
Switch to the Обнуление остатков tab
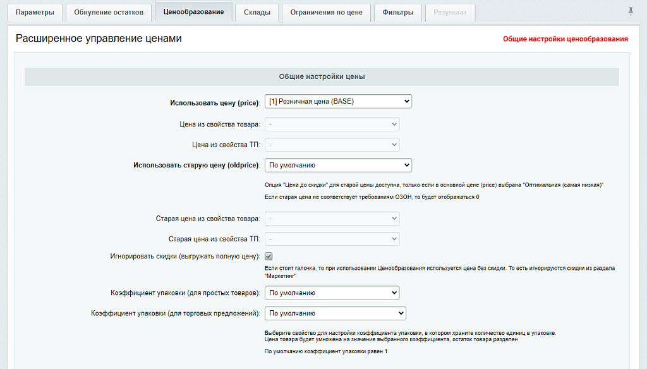click(109, 13)
